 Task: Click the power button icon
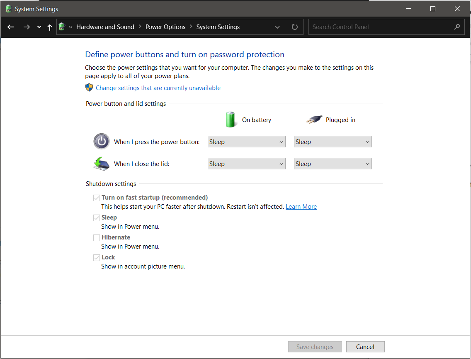click(x=102, y=141)
